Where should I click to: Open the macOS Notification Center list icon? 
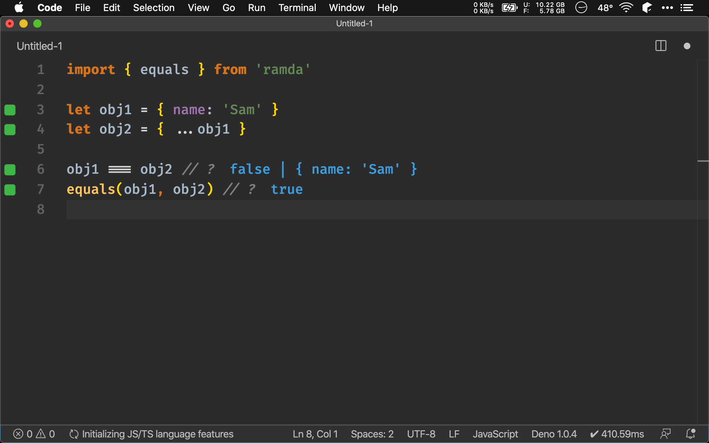[687, 8]
